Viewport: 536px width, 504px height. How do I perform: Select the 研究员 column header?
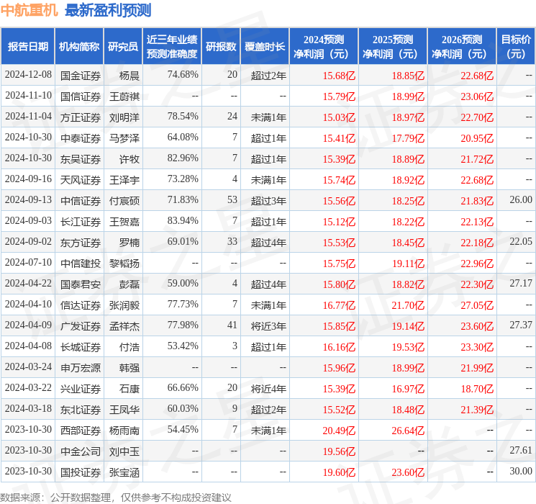123,47
